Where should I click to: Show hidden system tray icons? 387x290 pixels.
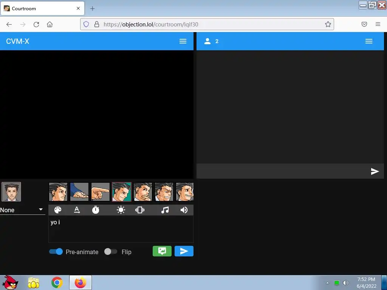(x=328, y=283)
